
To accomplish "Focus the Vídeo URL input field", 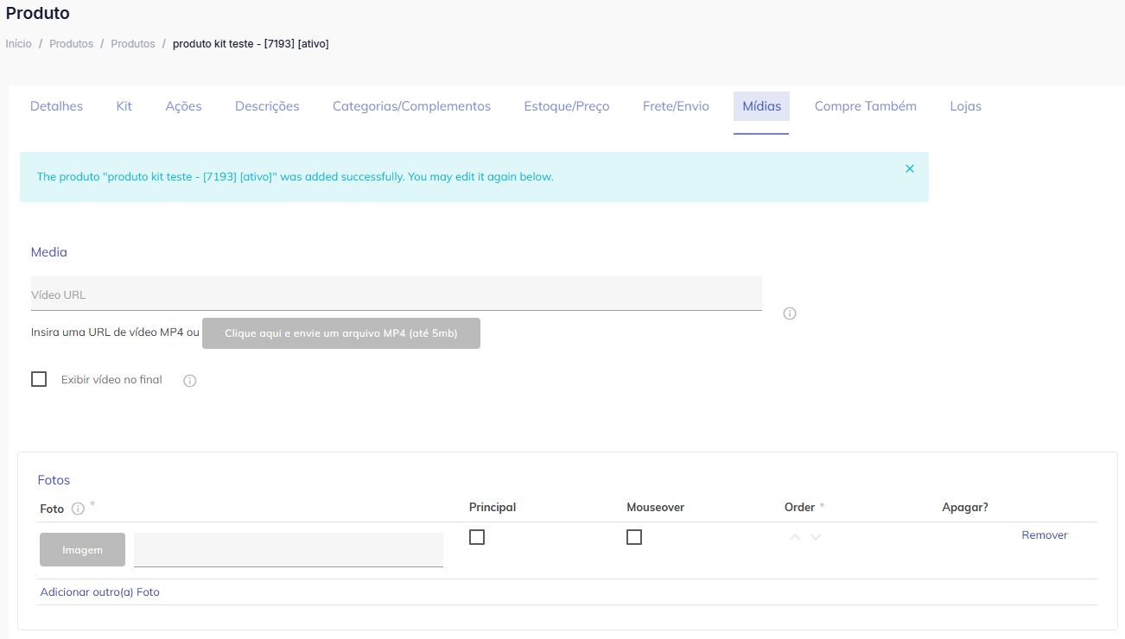I will [396, 294].
